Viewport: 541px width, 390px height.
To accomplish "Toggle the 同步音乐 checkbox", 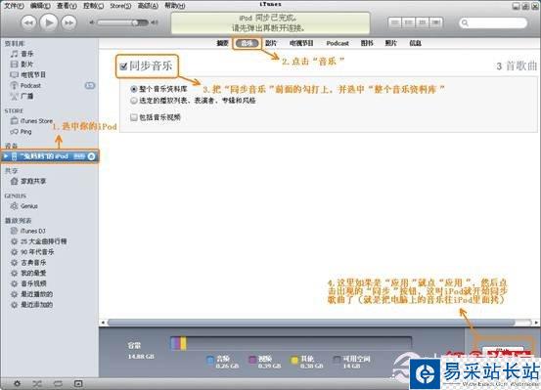I will [123, 65].
